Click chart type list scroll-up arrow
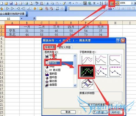This screenshot has height=116, width=136. (x=75, y=56)
